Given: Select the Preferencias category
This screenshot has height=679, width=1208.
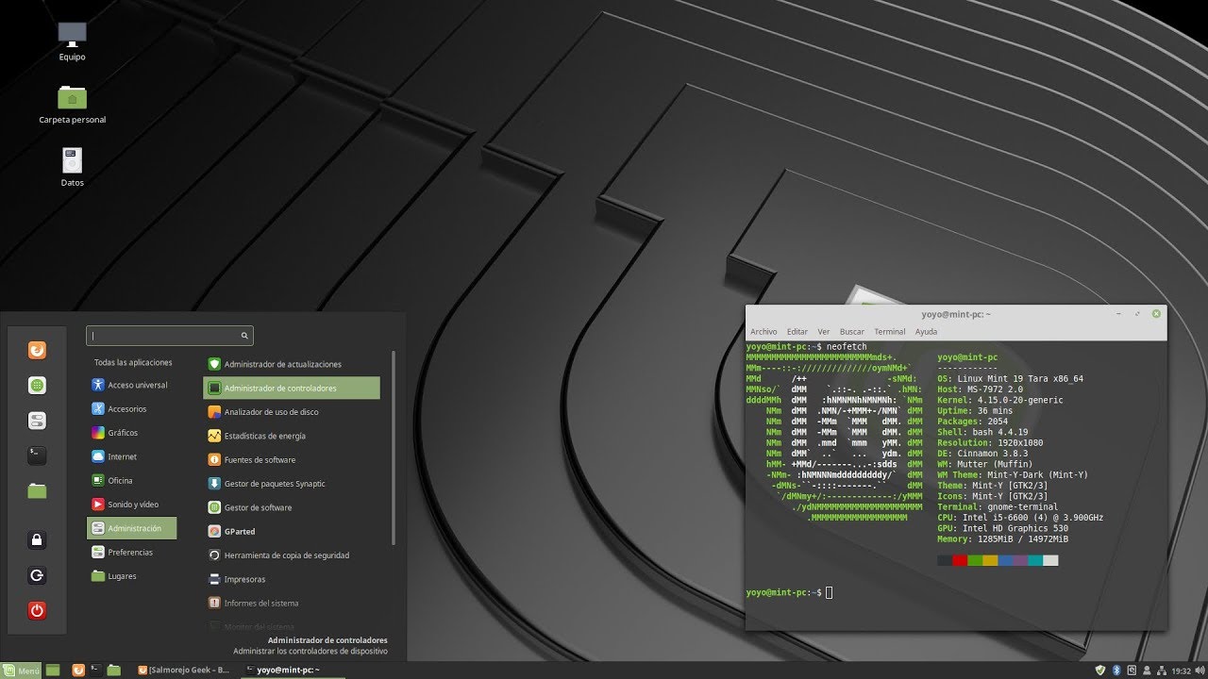Looking at the screenshot, I should click(x=131, y=553).
